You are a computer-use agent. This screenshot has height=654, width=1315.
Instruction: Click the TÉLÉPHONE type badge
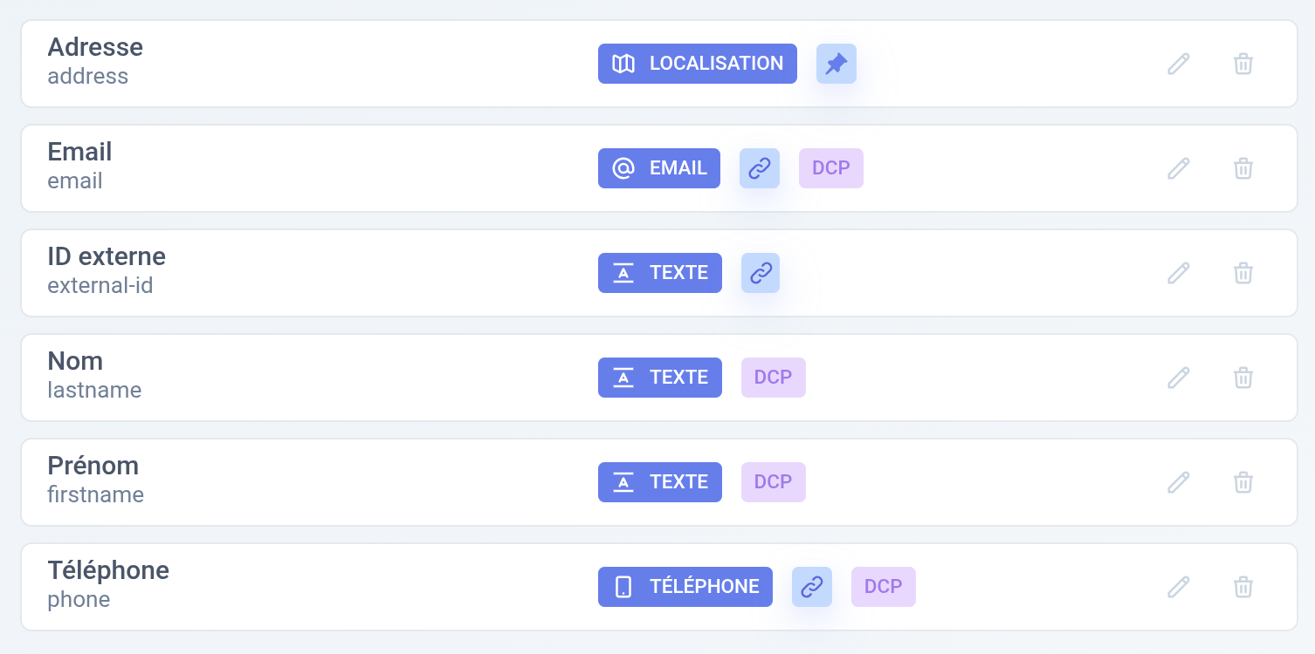(685, 587)
